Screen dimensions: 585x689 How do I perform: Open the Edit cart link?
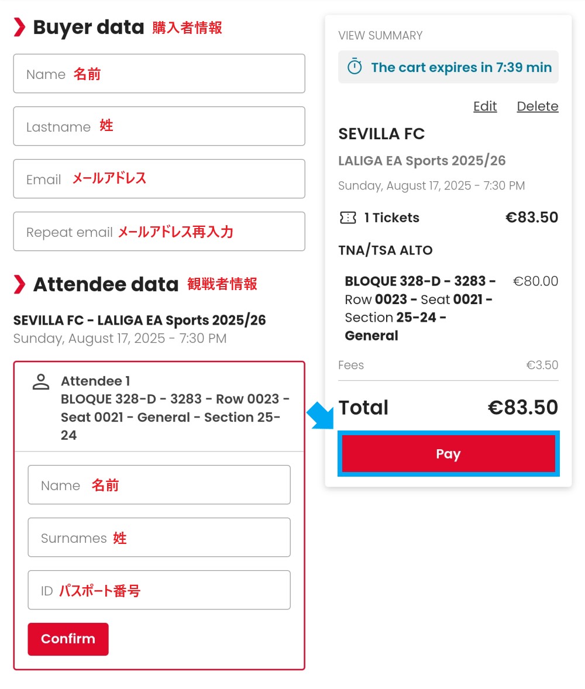coord(485,106)
